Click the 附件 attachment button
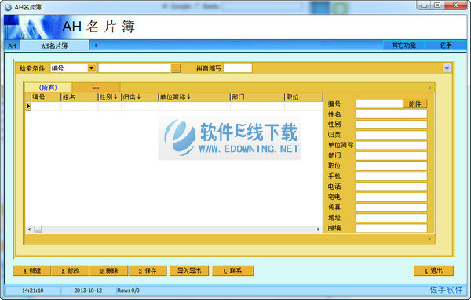This screenshot has height=300, width=471. pyautogui.click(x=414, y=103)
